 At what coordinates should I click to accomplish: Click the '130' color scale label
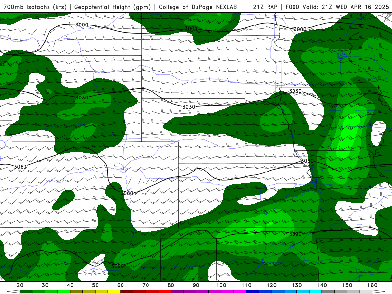(x=297, y=285)
